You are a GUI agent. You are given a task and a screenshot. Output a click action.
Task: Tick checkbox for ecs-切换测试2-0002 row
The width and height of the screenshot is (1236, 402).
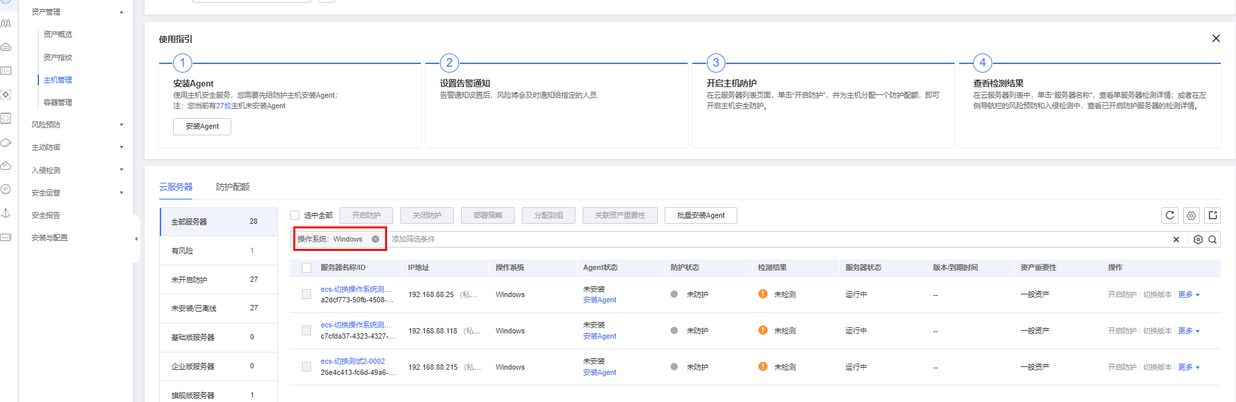pos(307,366)
